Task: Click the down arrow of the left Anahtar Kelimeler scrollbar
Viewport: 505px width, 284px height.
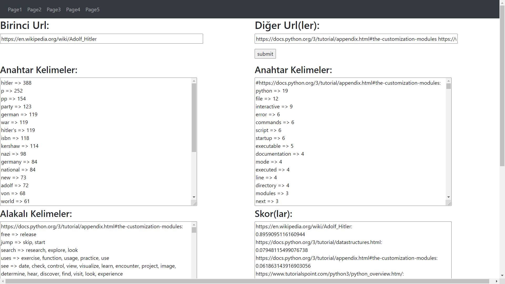Action: 194,197
